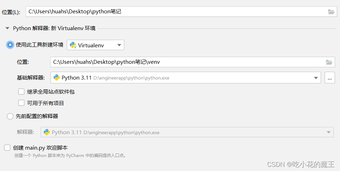The height and width of the screenshot is (171, 340).
Task: Click the 'Python 解释器: 新 Virtualenv 环境' heading
Action: pyautogui.click(x=54, y=28)
